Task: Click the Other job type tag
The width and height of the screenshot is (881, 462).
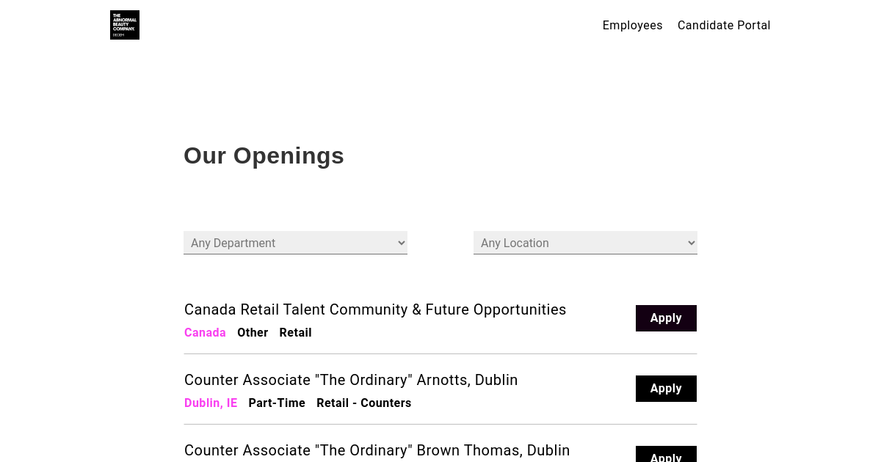Action: [x=253, y=333]
